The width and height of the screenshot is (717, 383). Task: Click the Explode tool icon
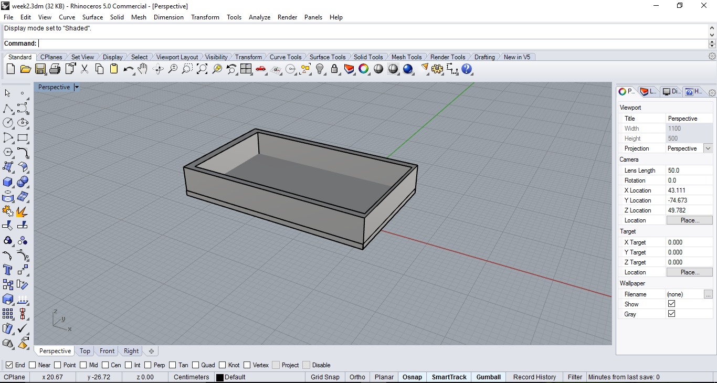coord(23,211)
